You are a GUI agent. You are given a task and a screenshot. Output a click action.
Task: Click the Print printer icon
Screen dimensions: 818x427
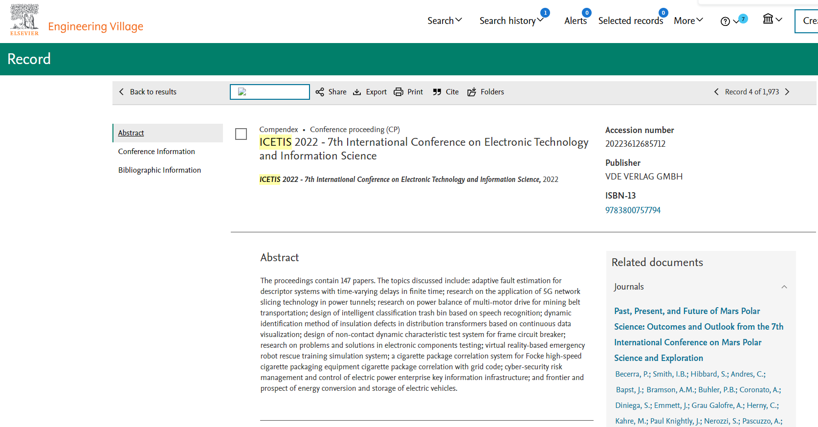pyautogui.click(x=398, y=92)
